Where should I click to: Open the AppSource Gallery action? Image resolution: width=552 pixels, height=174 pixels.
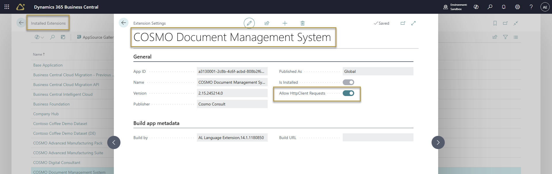(x=95, y=37)
